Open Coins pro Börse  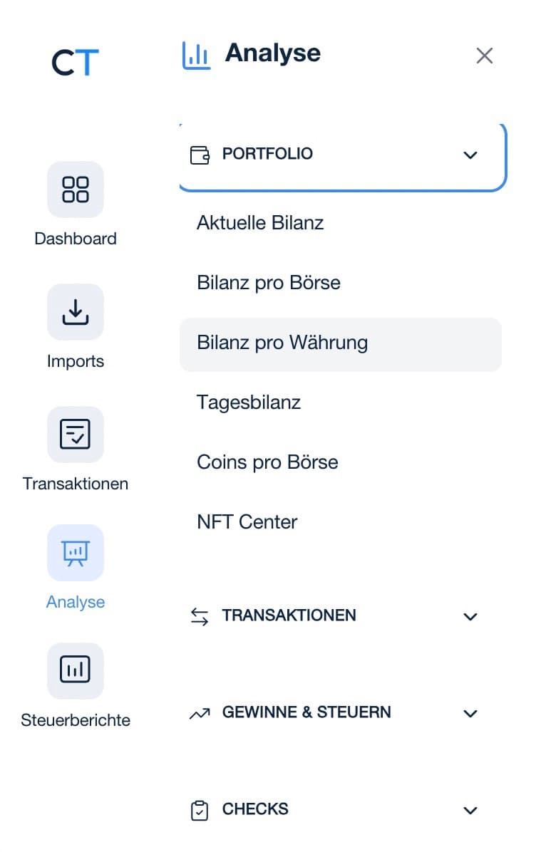click(267, 462)
